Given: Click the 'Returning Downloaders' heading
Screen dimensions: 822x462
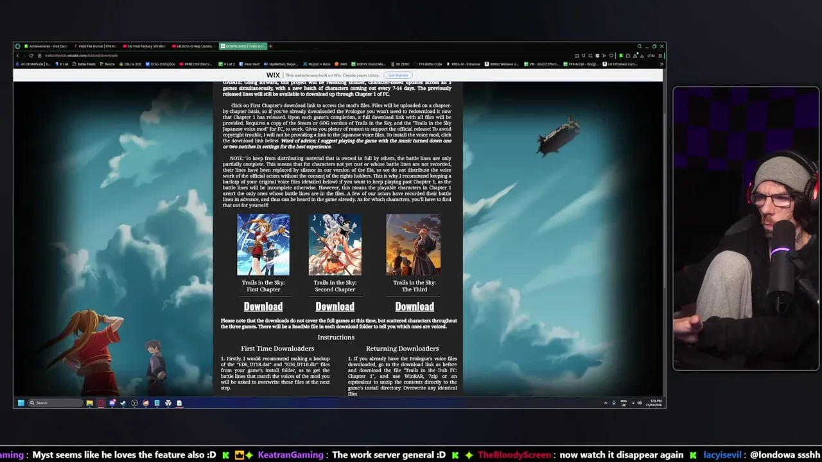Looking at the screenshot, I should pos(403,348).
